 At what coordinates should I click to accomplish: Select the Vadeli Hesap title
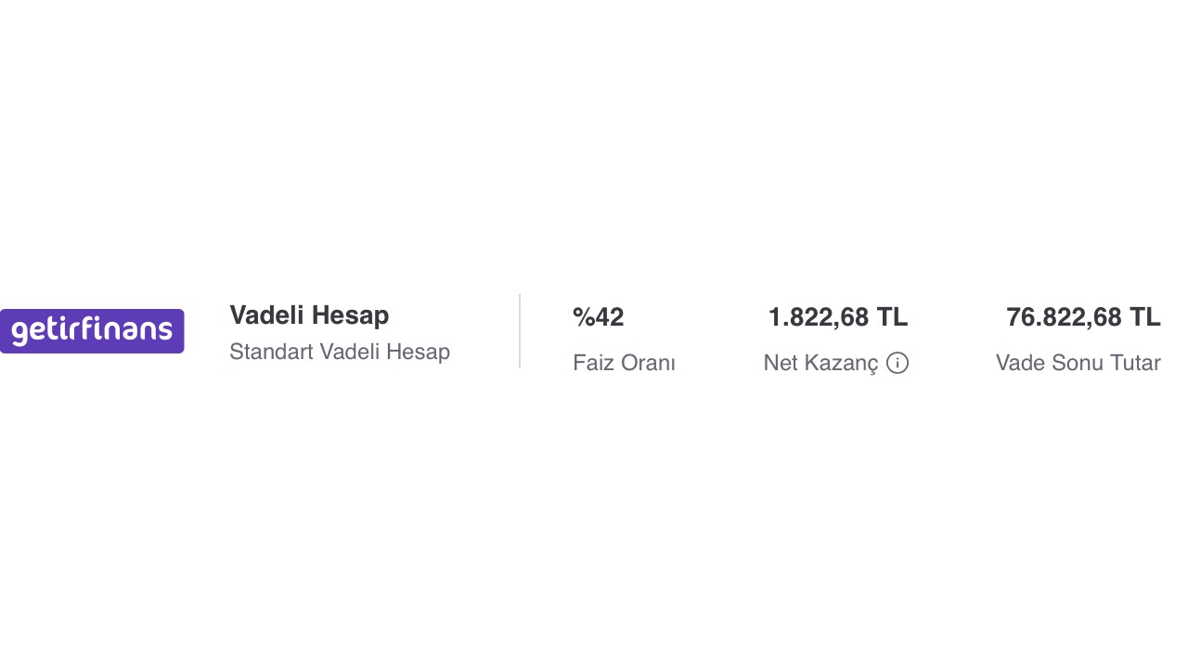pyautogui.click(x=309, y=315)
